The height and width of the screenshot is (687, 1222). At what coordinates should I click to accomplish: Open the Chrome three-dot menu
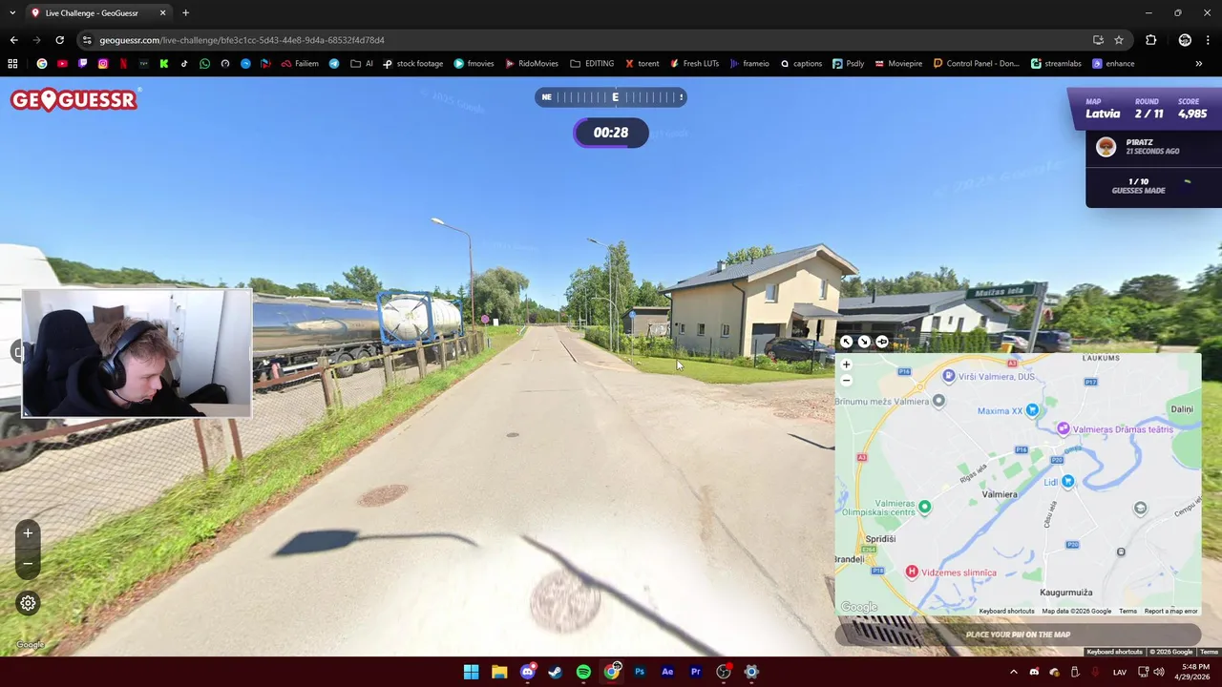1208,40
